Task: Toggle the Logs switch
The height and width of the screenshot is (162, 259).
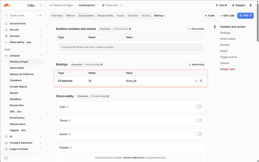Action: pyautogui.click(x=199, y=107)
